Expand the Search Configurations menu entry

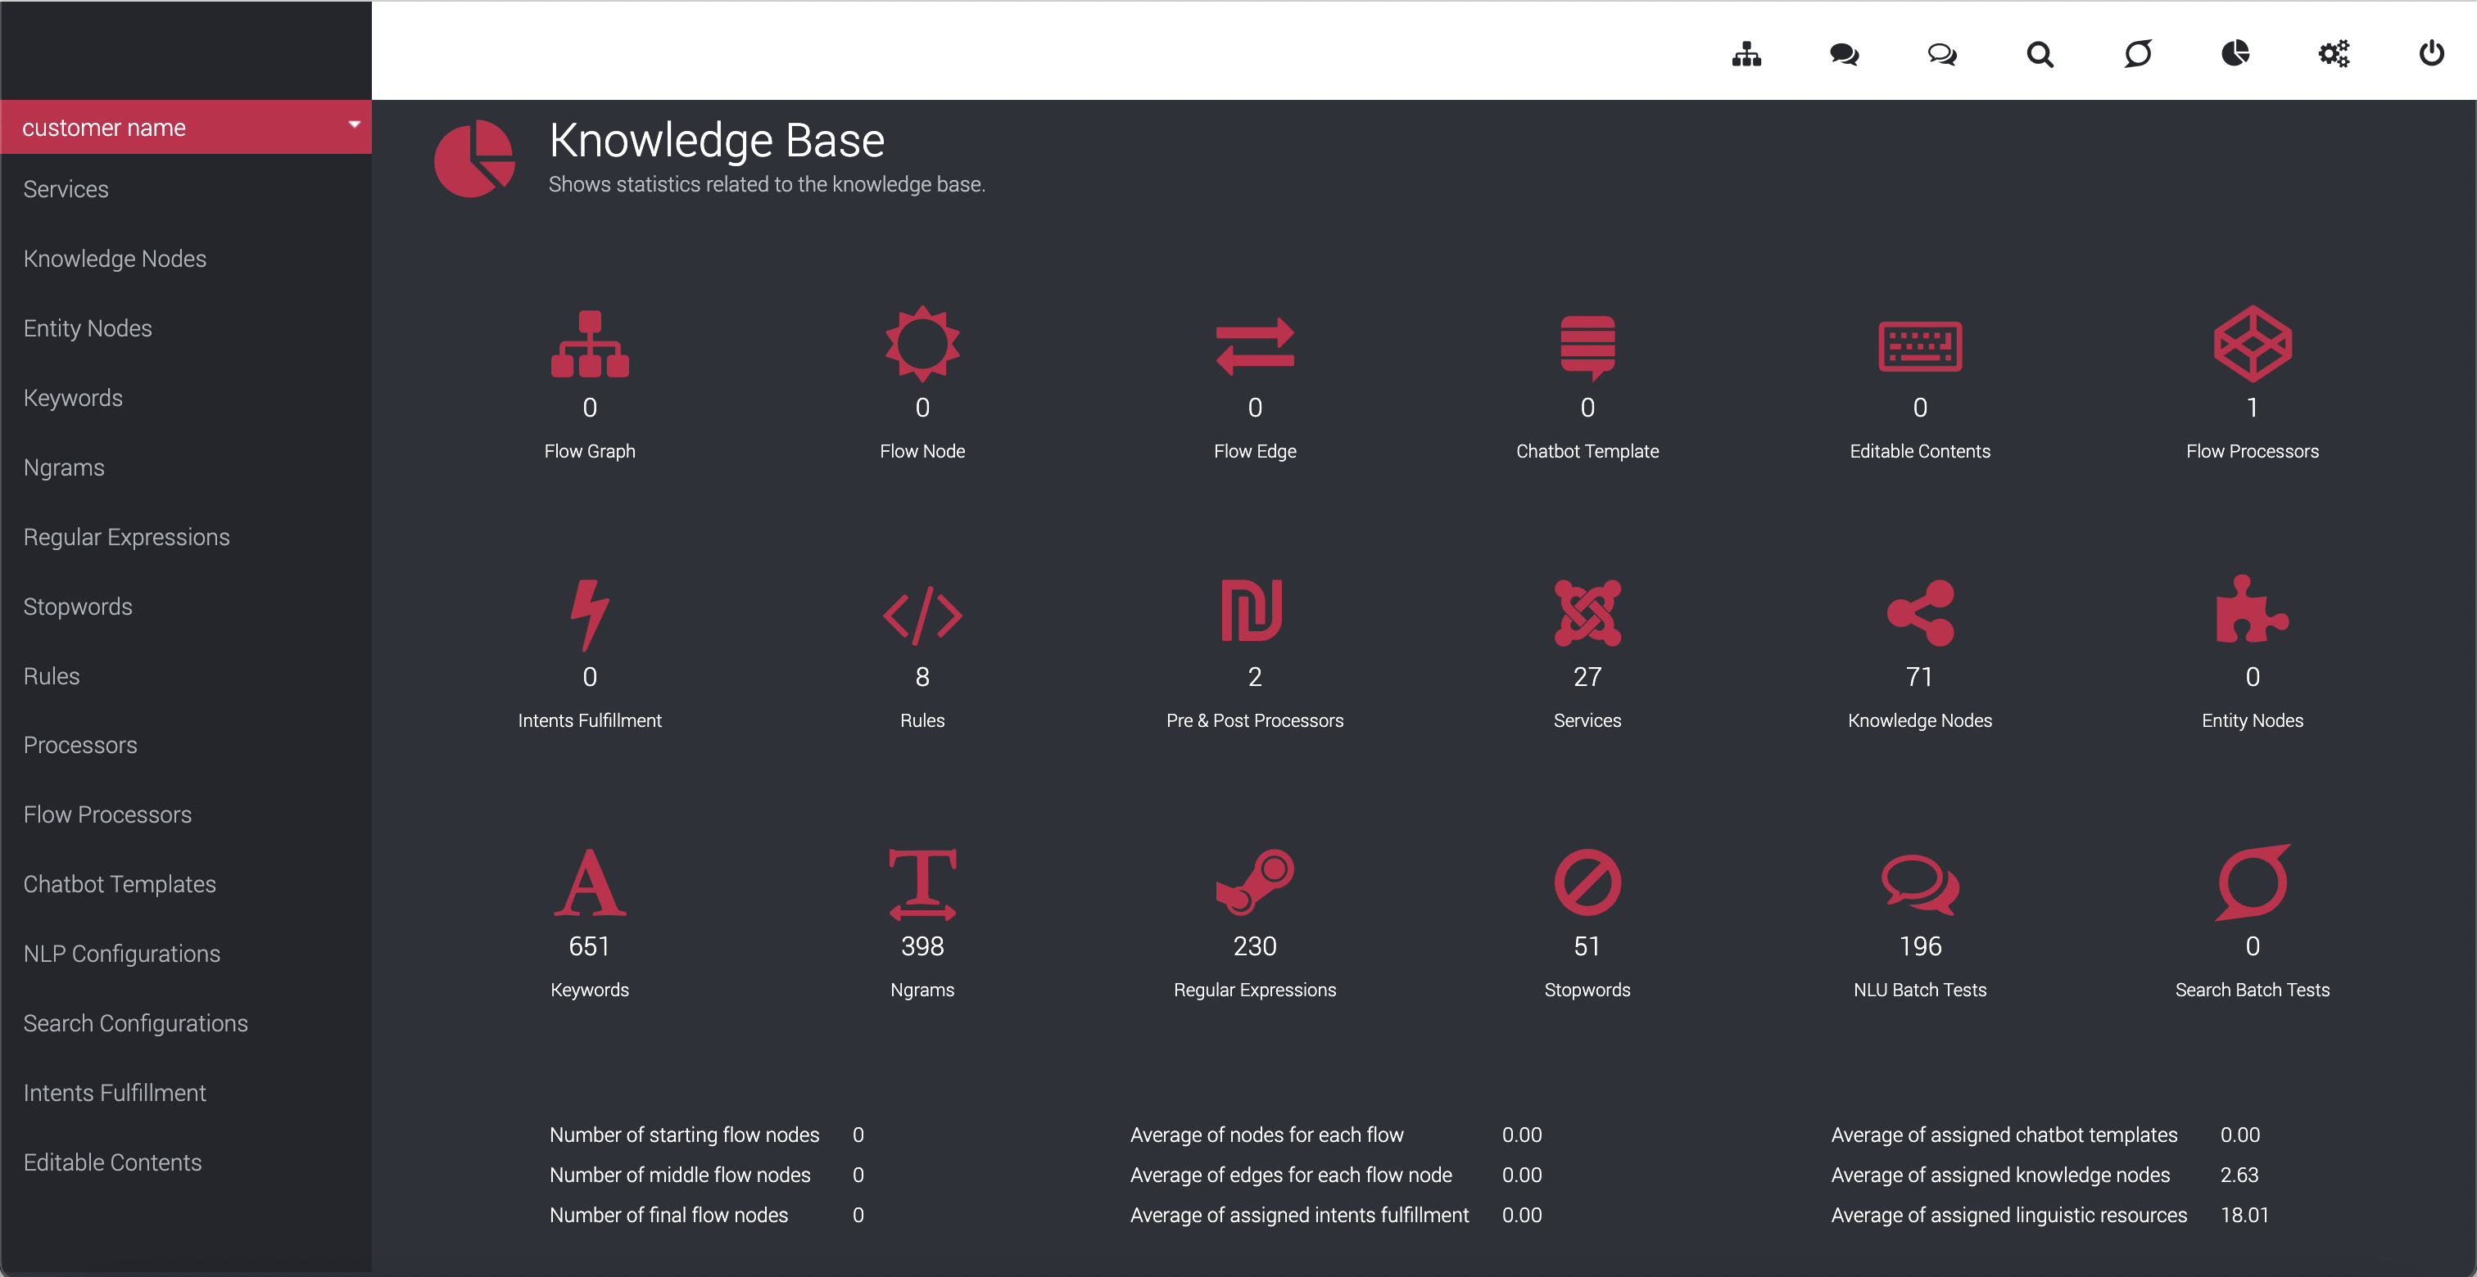point(135,1023)
